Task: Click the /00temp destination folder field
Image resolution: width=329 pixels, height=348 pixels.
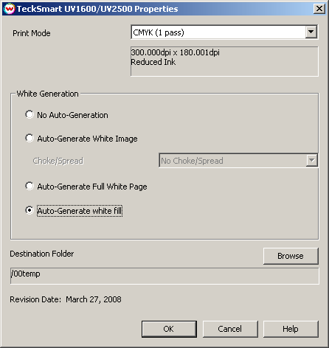Action: pyautogui.click(x=164, y=276)
